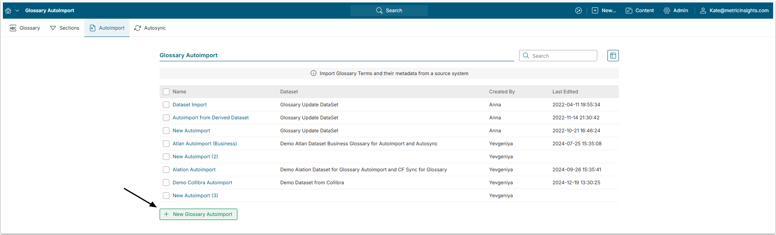Image resolution: width=776 pixels, height=235 pixels.
Task: Click the top bar Search field
Action: 389,11
